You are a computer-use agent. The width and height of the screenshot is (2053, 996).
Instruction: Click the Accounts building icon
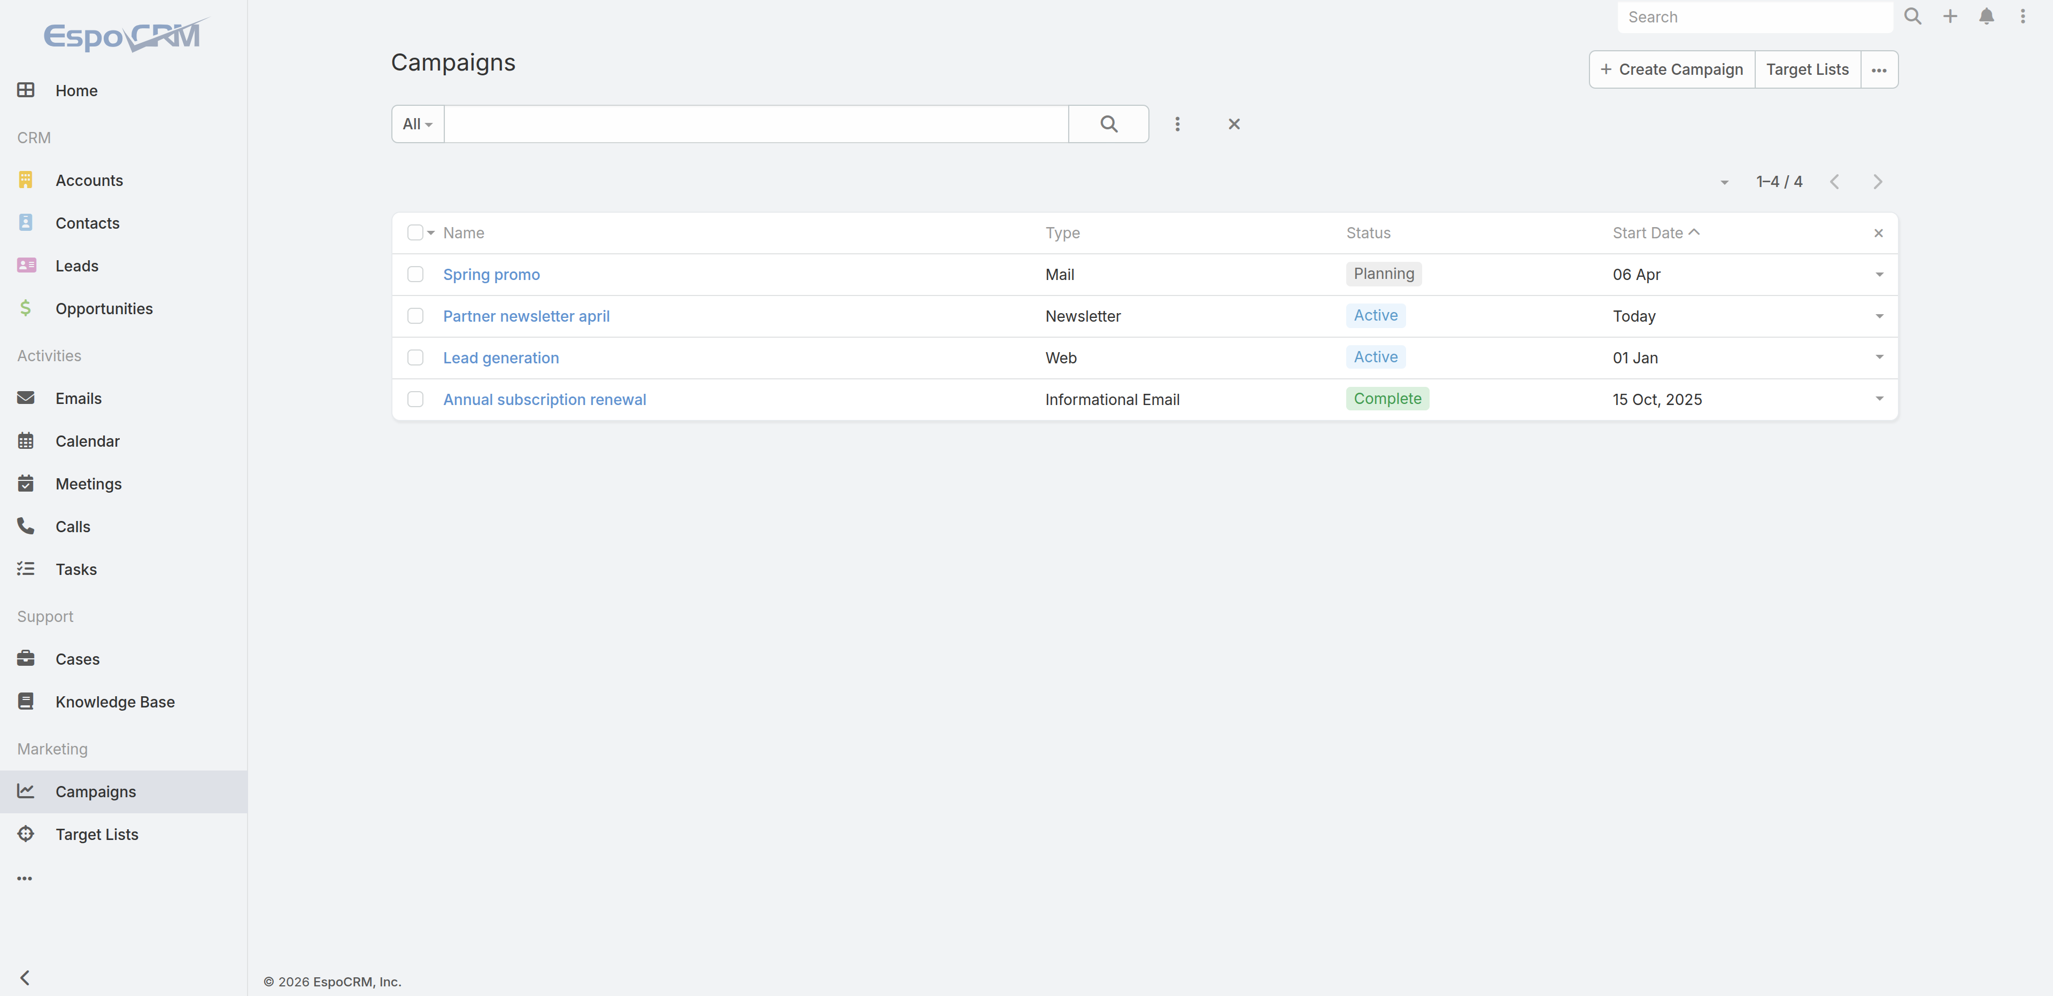[x=26, y=180]
